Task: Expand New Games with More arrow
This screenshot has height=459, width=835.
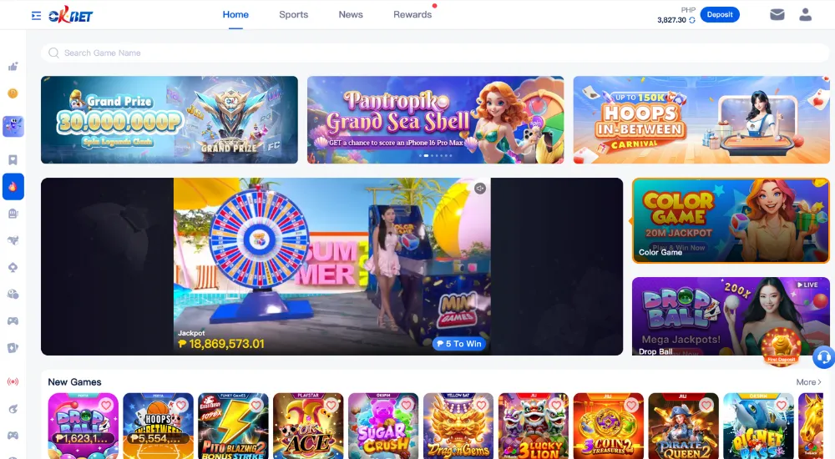Action: [x=808, y=381]
